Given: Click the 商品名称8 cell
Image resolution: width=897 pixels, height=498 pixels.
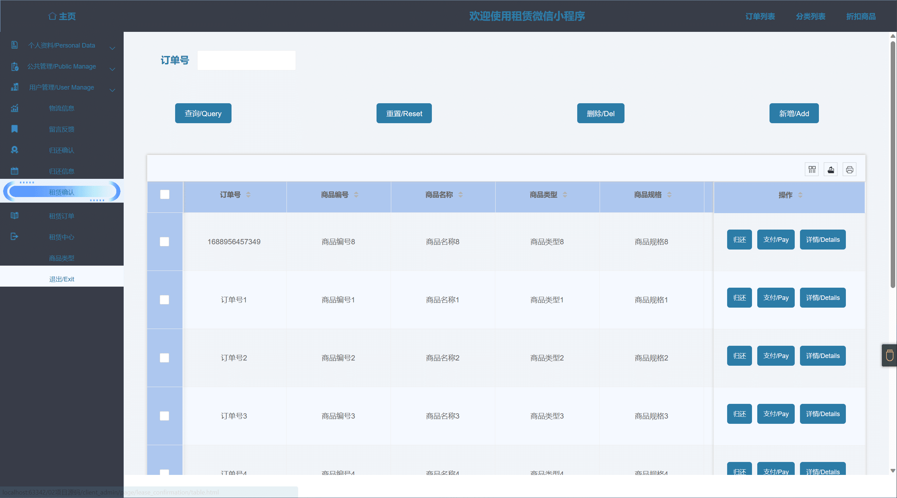Looking at the screenshot, I should [443, 242].
